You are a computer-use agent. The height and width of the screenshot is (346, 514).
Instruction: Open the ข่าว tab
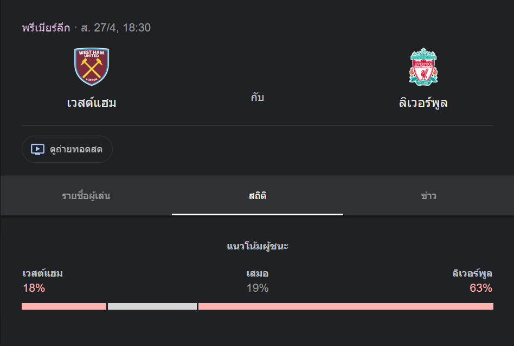428,196
